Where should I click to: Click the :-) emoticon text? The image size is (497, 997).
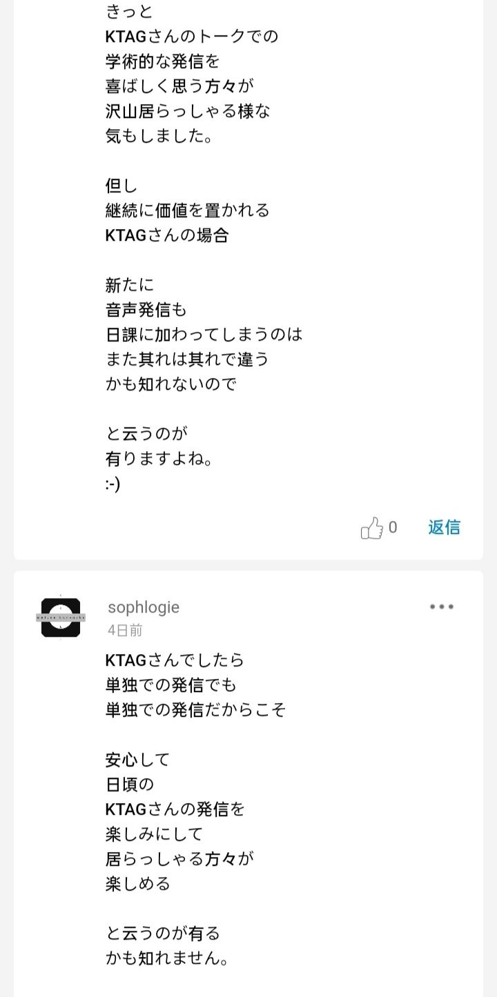click(113, 485)
